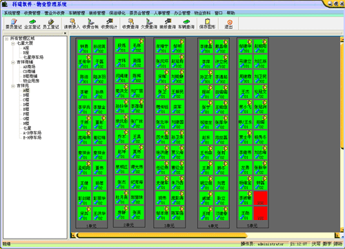Collapse the 吉祥商铺 tree node
The image size is (345, 249).
[13, 62]
